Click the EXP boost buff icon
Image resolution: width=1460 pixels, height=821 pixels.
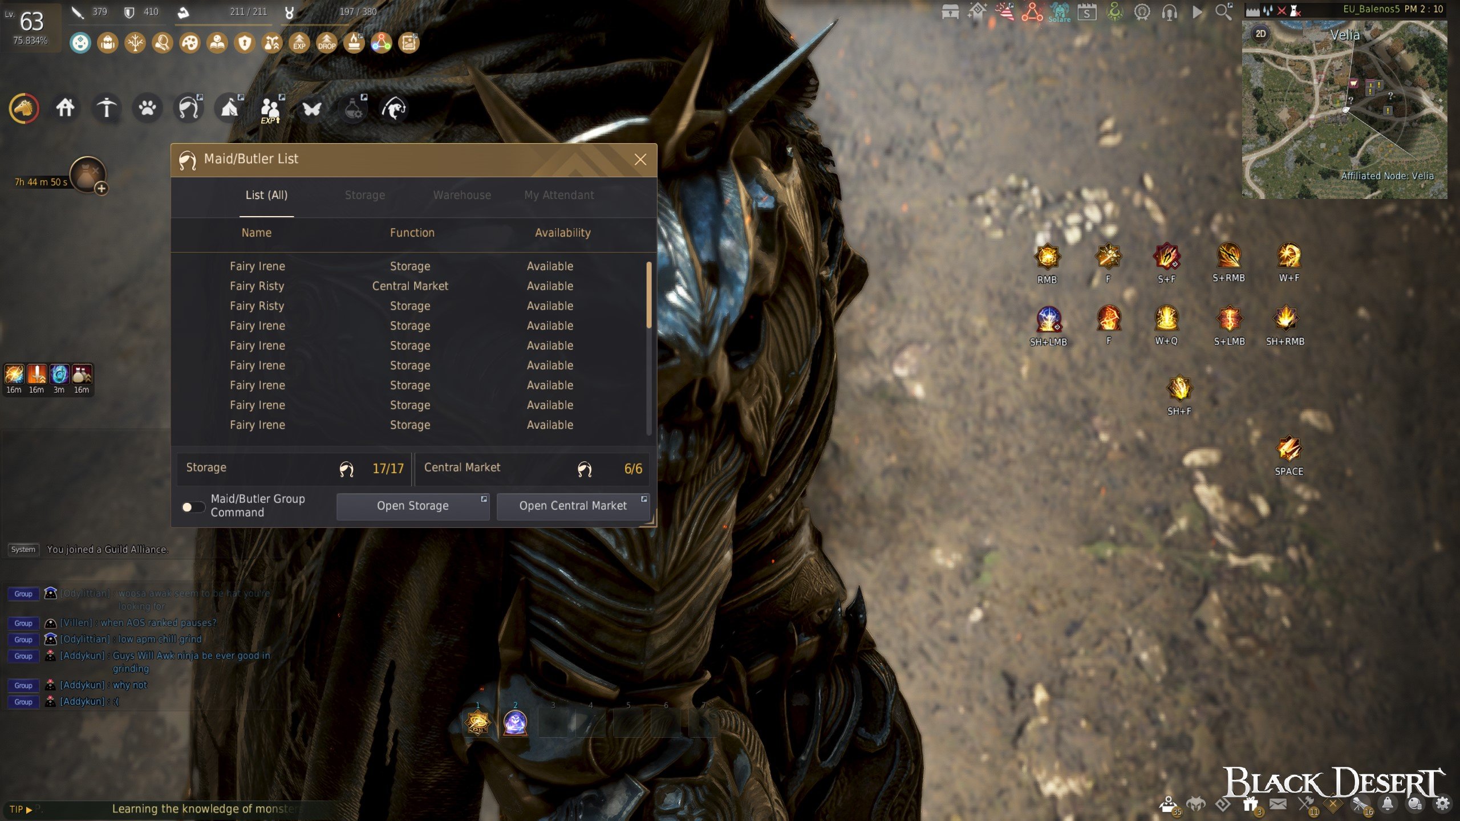pos(299,43)
